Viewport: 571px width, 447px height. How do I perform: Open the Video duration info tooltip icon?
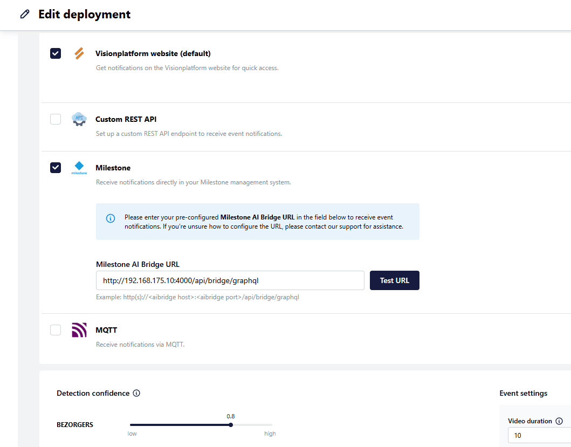point(559,421)
